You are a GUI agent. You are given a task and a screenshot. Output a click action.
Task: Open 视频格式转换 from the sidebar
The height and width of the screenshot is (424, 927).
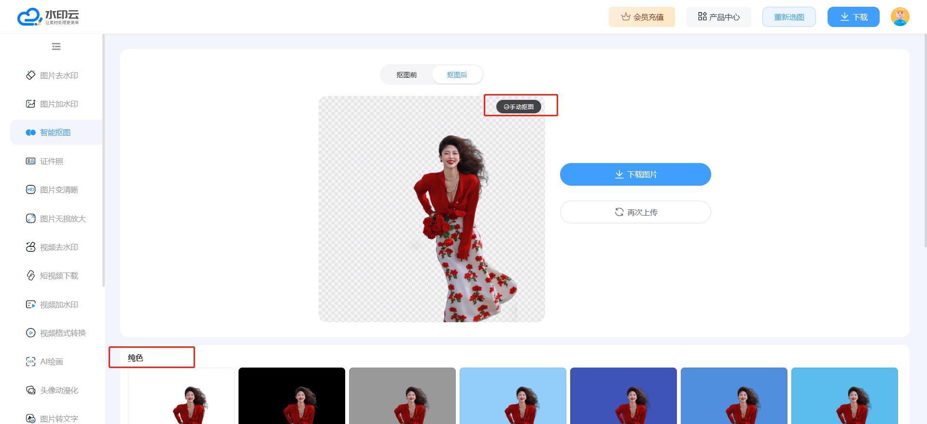point(63,333)
